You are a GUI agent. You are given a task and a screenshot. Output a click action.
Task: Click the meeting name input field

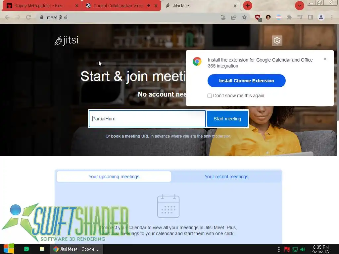pyautogui.click(x=147, y=119)
